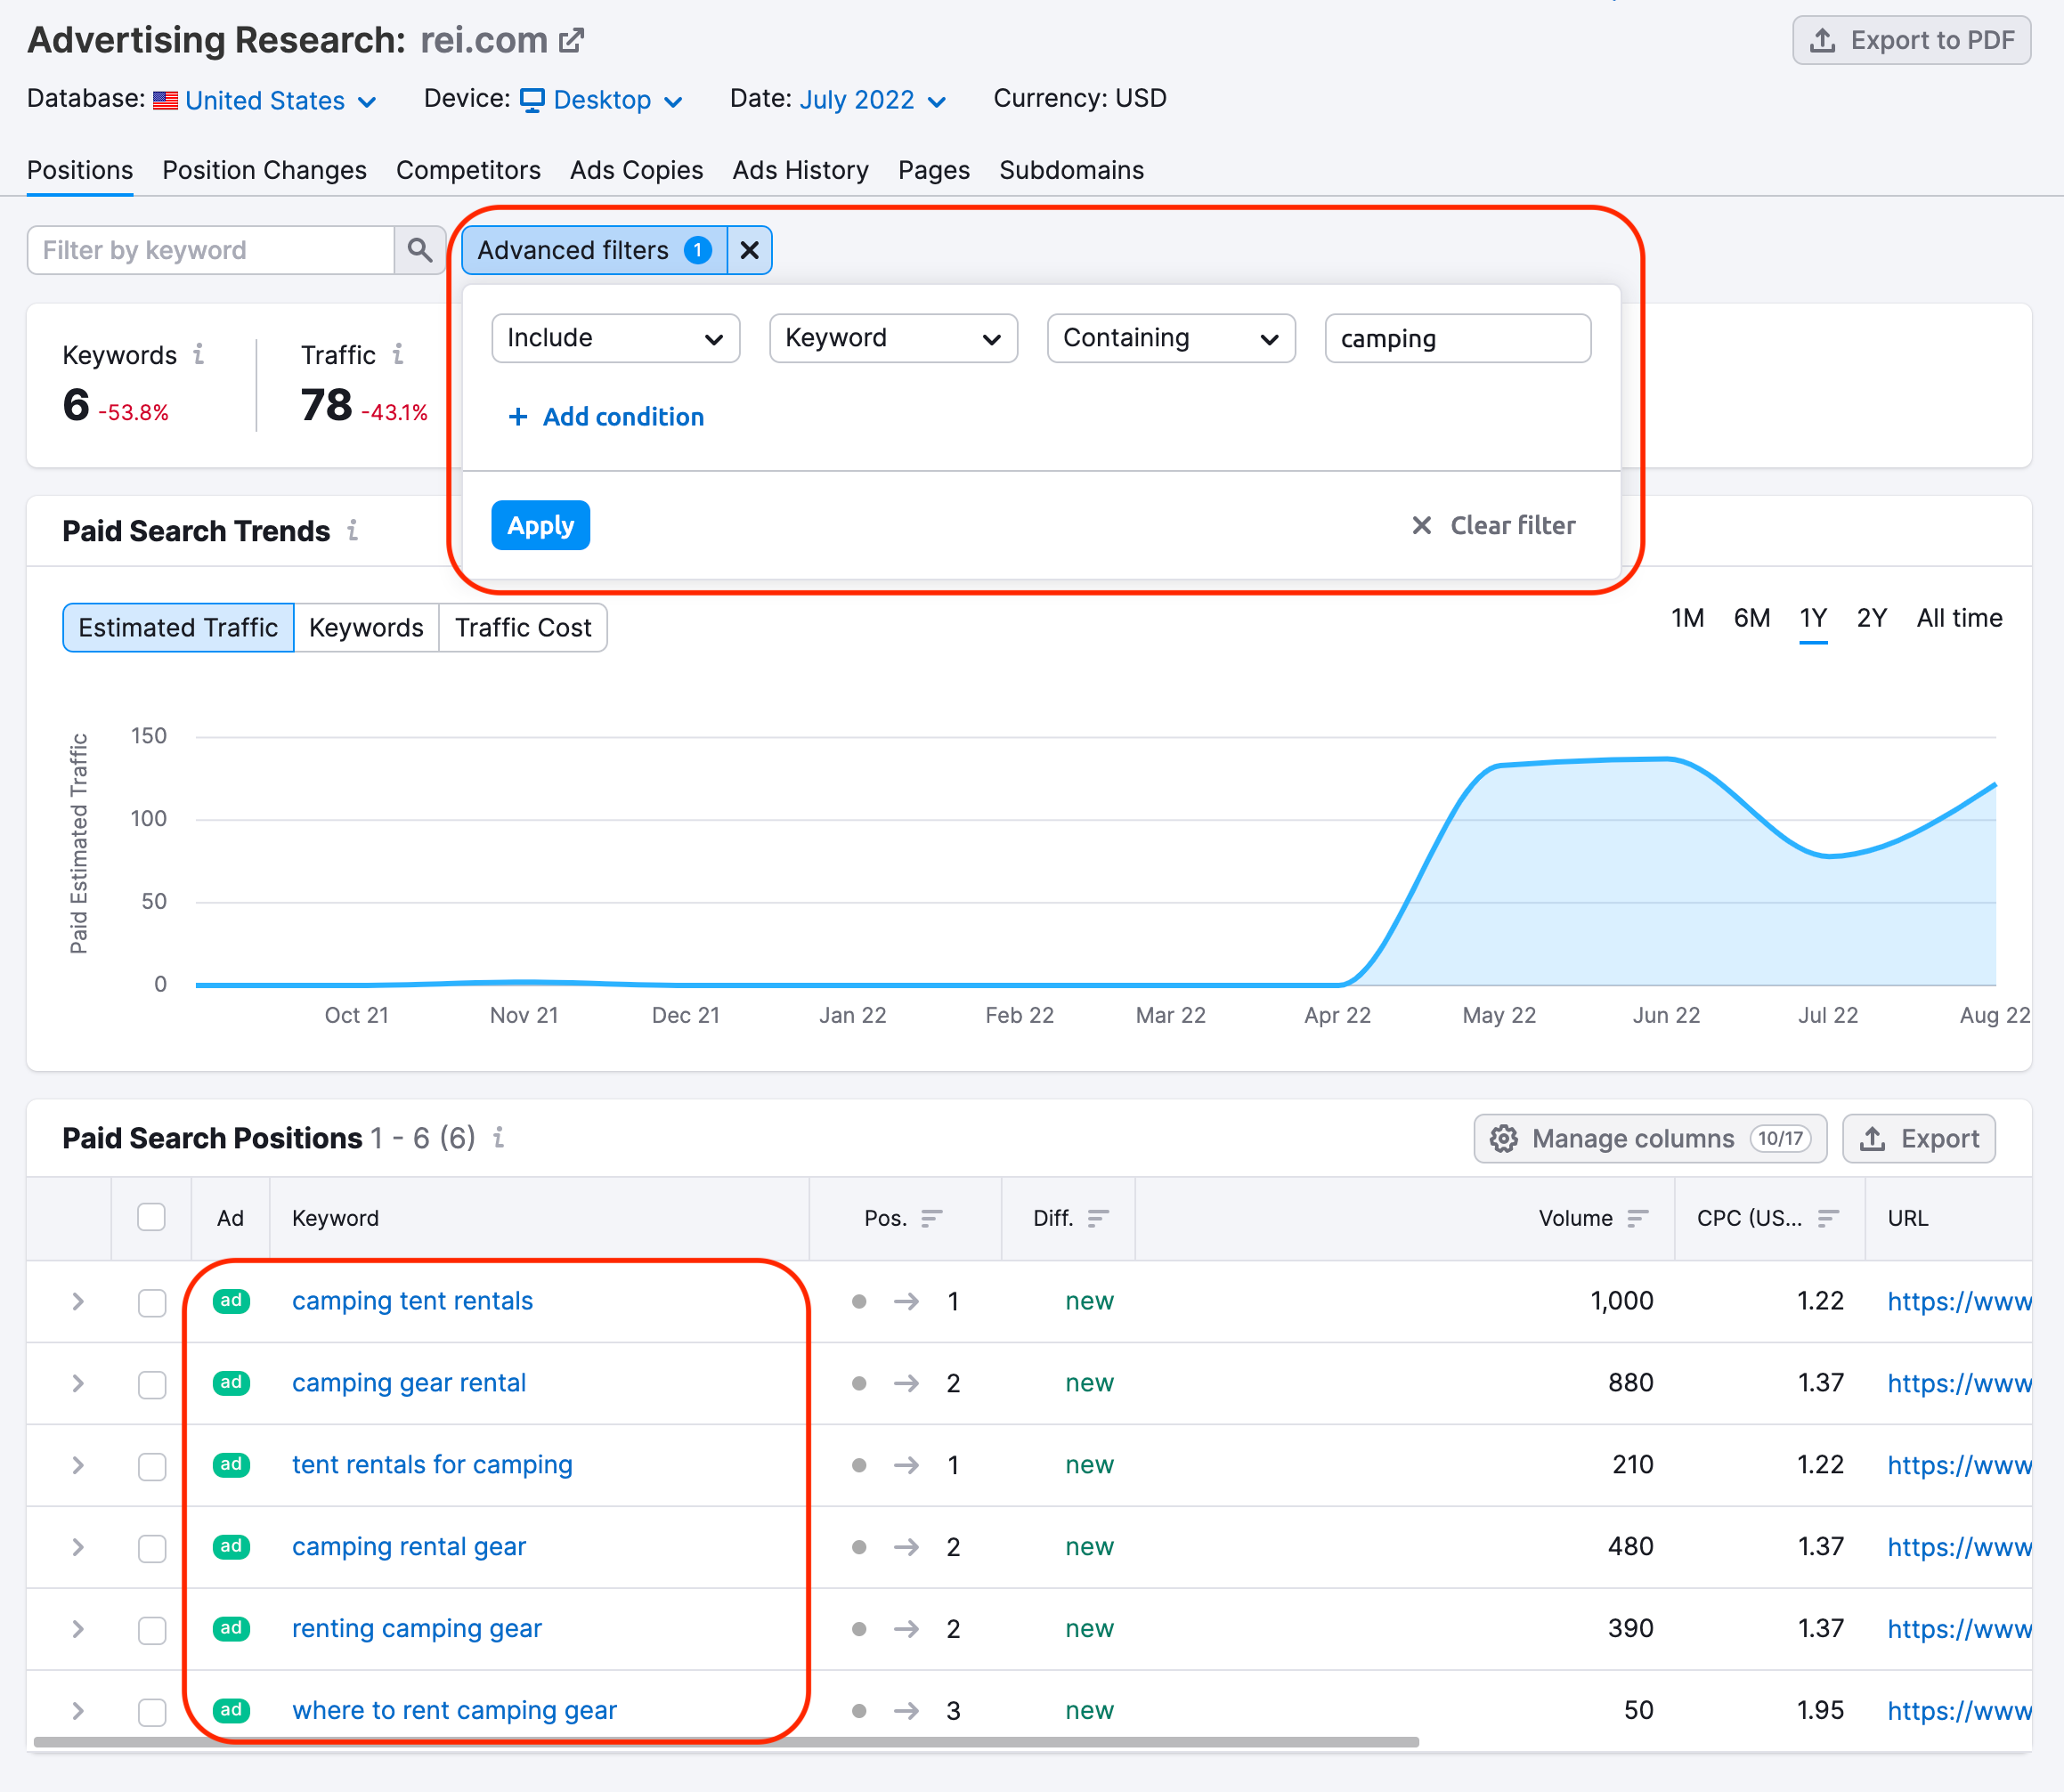Check the camping gear rental row checkbox
Viewport: 2064px width, 1792px height.
coord(152,1384)
